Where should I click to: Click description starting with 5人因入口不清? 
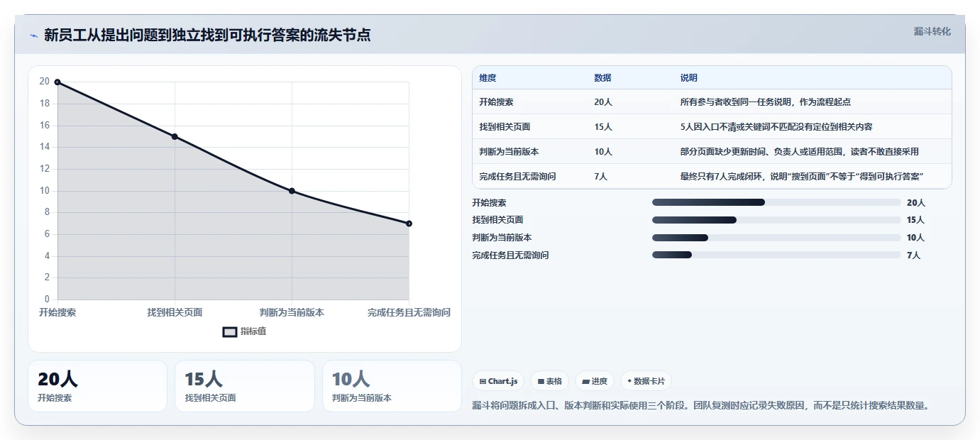click(776, 126)
